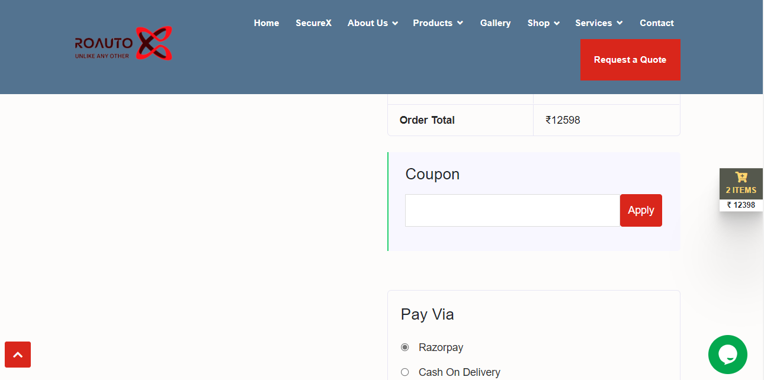The width and height of the screenshot is (764, 380).
Task: Expand the Products dropdown menu
Action: pyautogui.click(x=438, y=23)
